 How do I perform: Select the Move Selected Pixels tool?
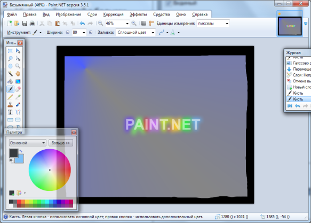[18, 51]
